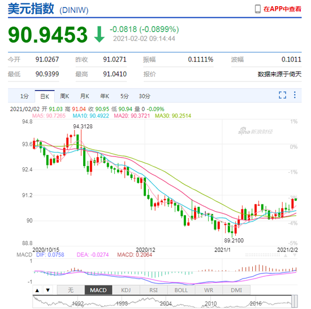Click the small down arrow under 2021/2/2
Screen dimensions: 311x309
tap(295, 255)
